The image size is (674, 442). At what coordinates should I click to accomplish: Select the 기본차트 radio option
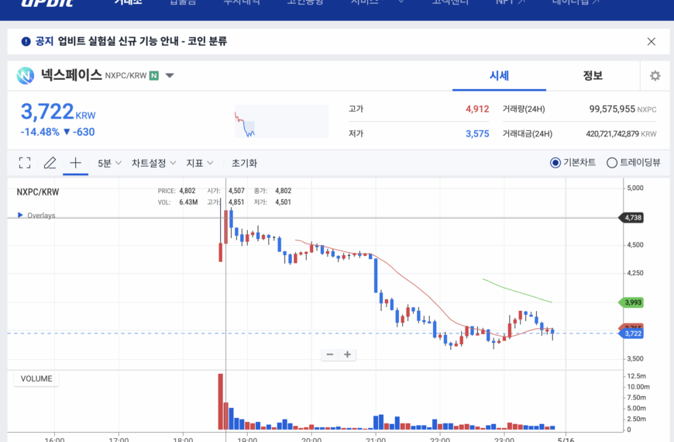[x=573, y=162]
